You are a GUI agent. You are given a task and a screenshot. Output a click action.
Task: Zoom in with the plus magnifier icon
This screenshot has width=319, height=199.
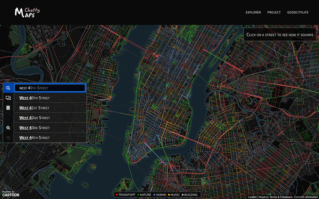tap(8, 128)
